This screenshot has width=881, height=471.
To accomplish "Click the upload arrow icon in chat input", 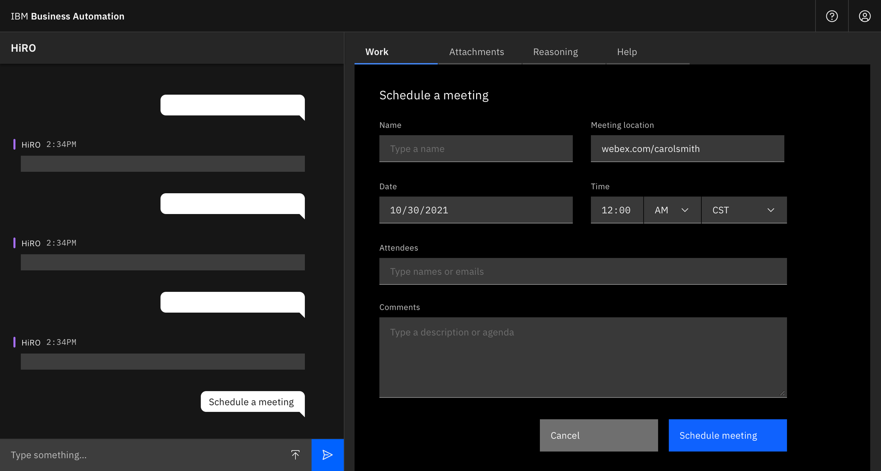I will tap(295, 454).
